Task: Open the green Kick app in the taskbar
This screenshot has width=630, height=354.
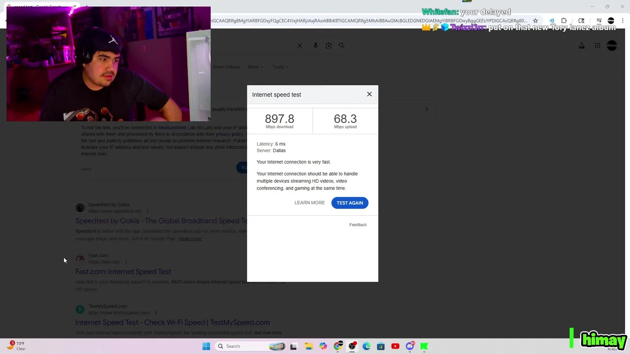Action: tap(424, 346)
